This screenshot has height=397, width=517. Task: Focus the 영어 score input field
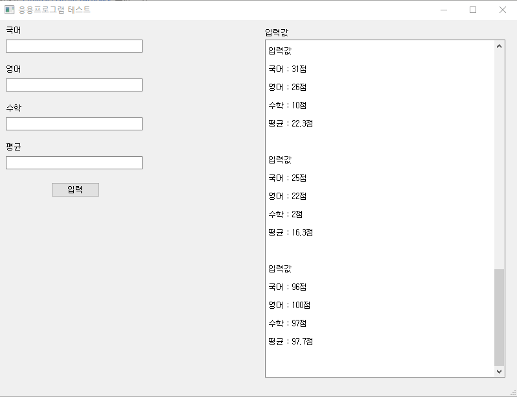coord(75,85)
